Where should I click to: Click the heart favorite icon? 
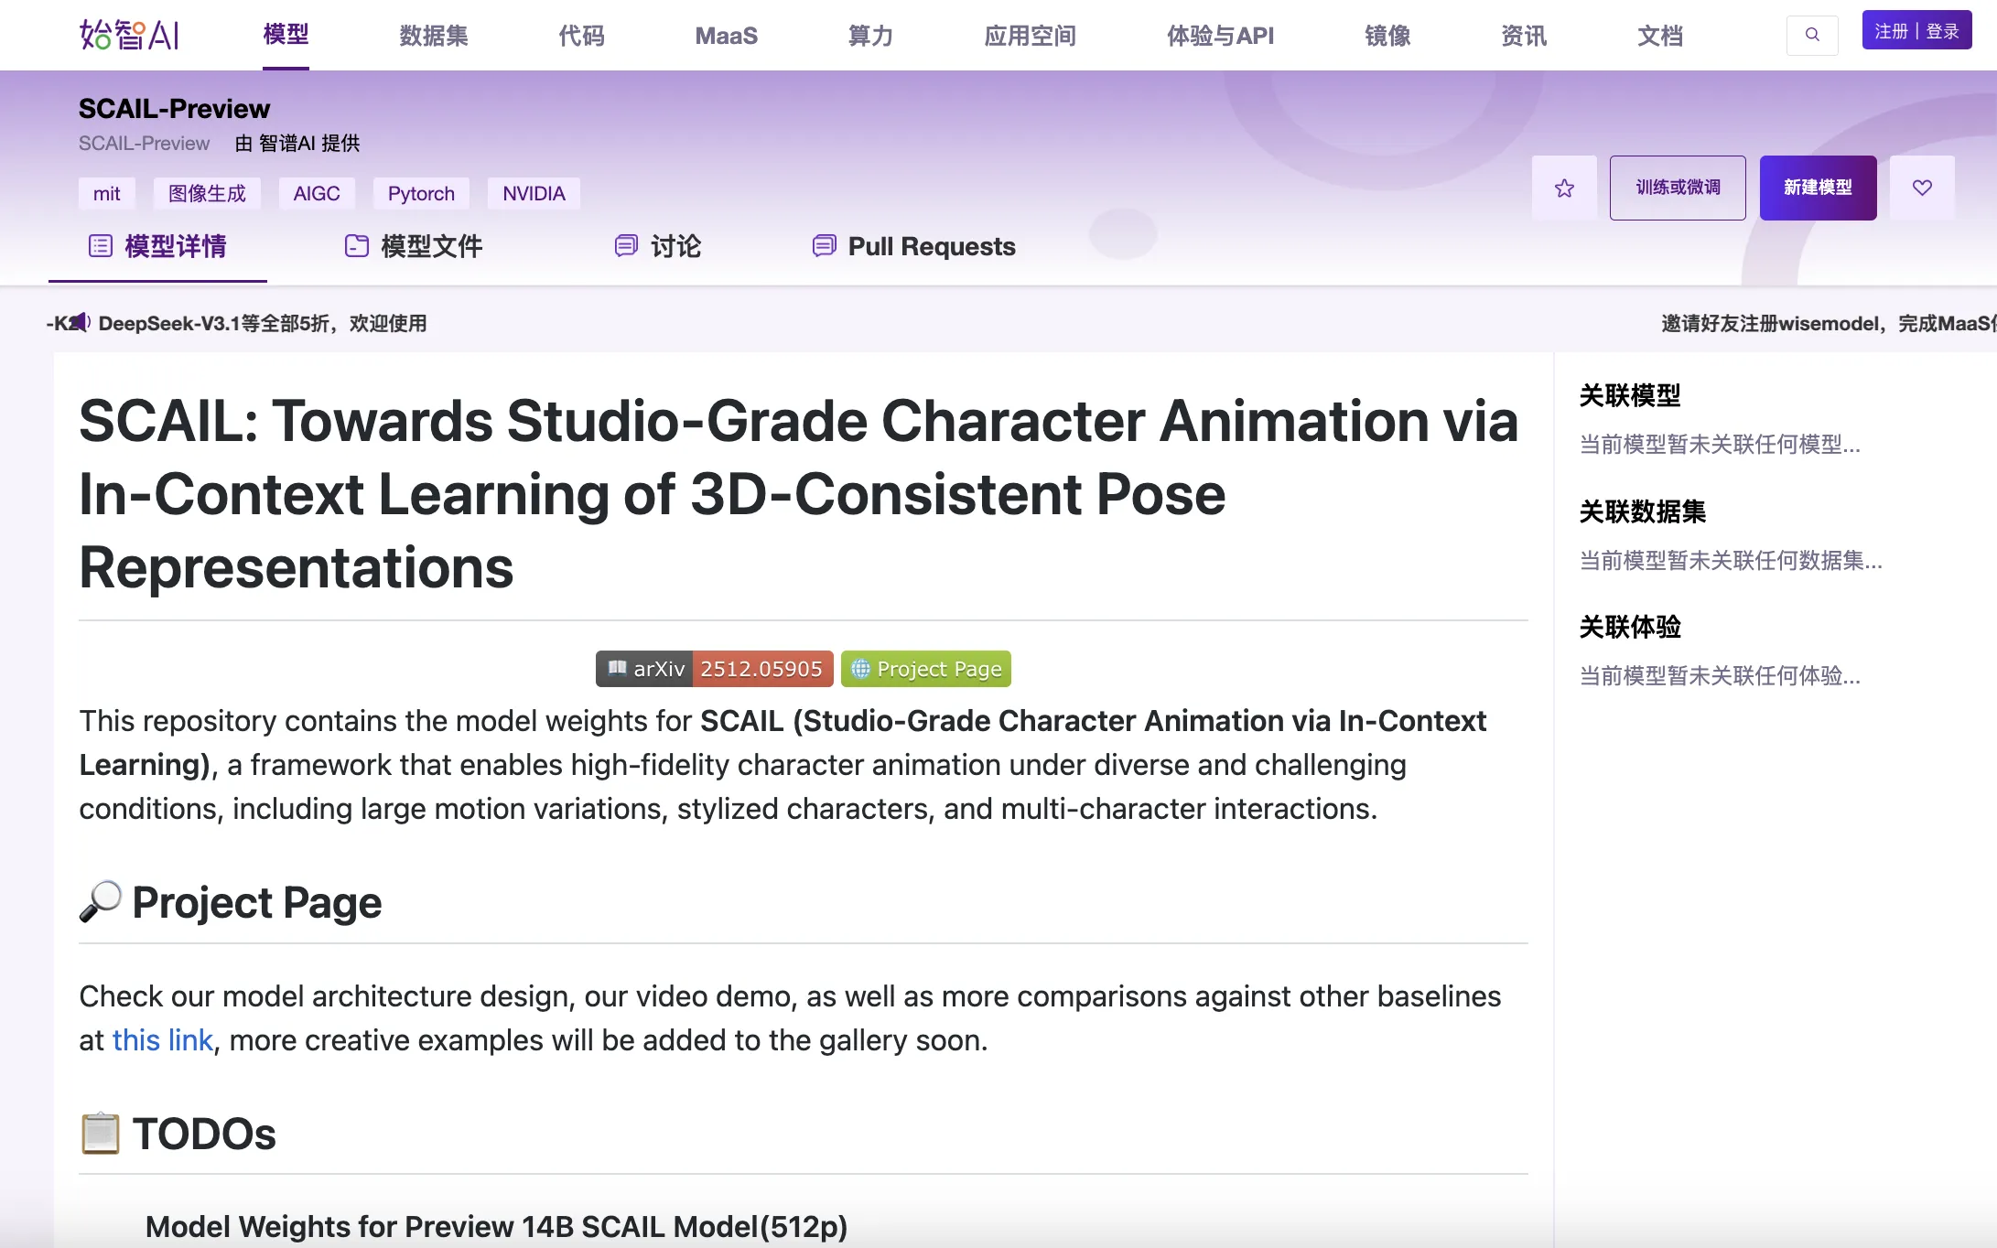1922,188
